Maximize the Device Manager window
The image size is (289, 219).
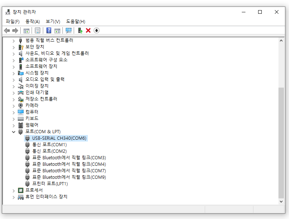pyautogui.click(x=260, y=12)
